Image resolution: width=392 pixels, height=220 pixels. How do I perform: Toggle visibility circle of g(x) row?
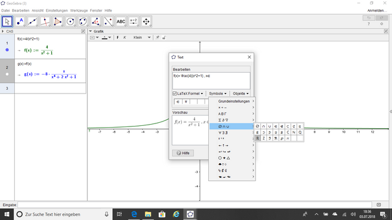(x=7, y=74)
